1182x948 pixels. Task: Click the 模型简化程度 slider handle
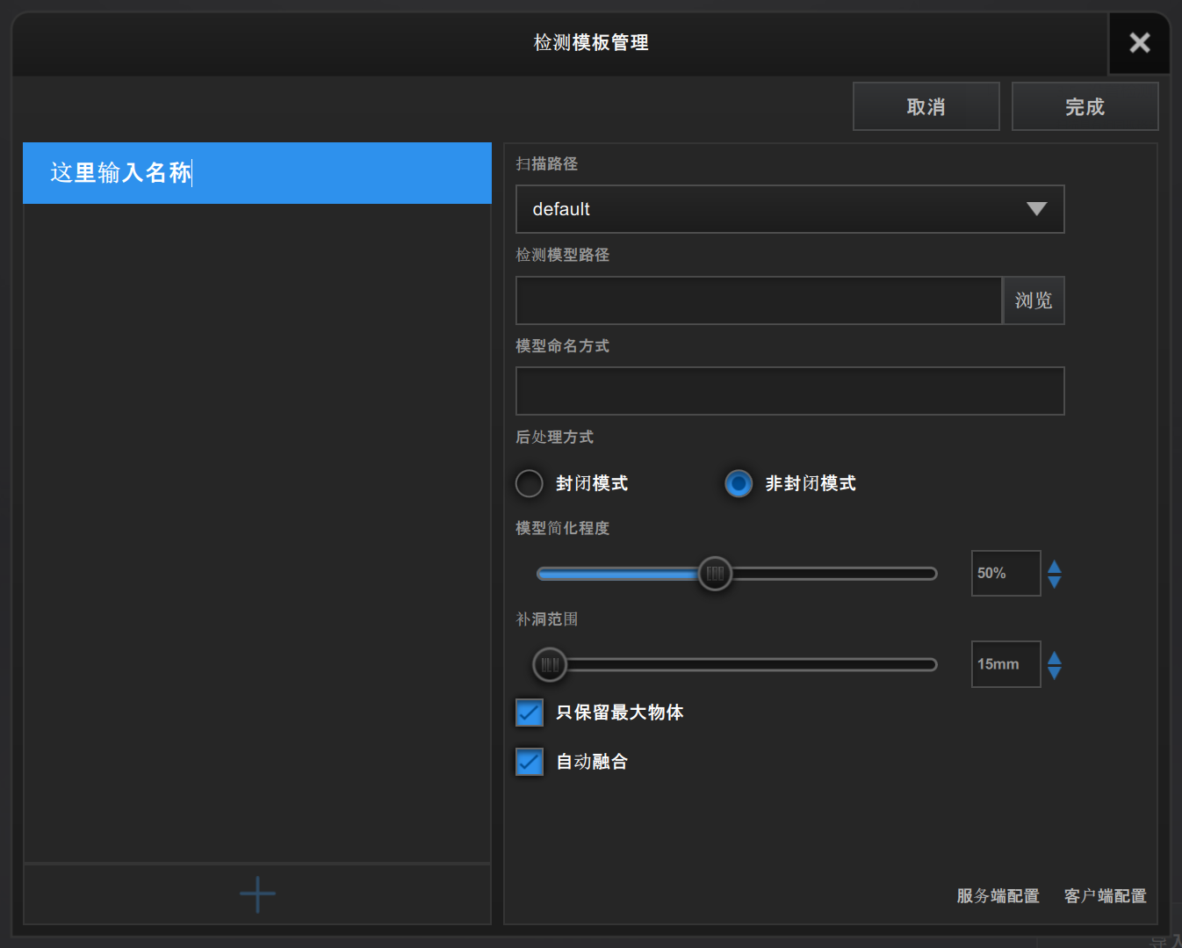[715, 574]
